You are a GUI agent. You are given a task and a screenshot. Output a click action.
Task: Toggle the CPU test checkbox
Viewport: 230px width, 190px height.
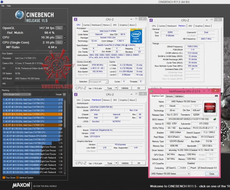(65, 37)
